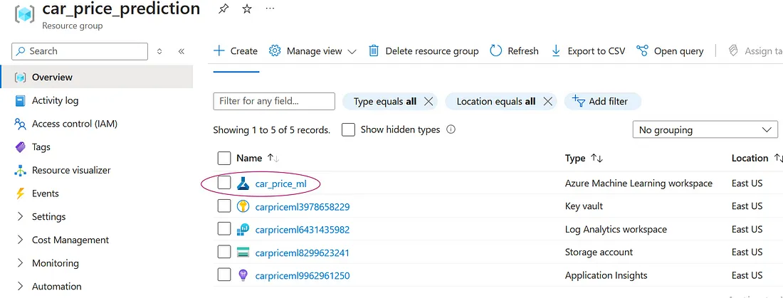The height and width of the screenshot is (298, 783).
Task: Expand the Cost Management section
Action: 20,240
